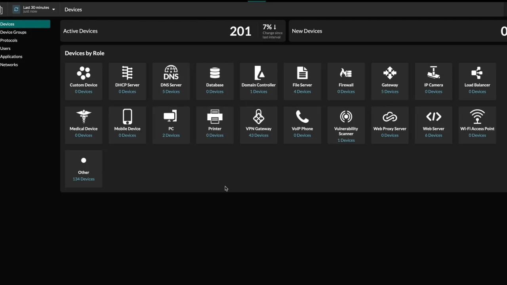Viewport: 507px width, 285px height.
Task: Open the Mobile Device phone icon
Action: pos(127,117)
